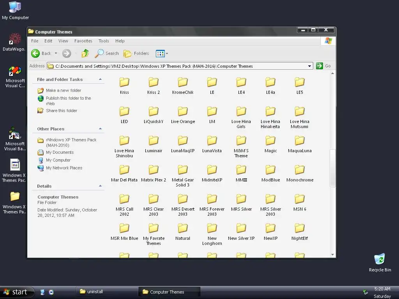Screen dimensions: 399x299
Task: Select the New Longhorn folder
Action: [212, 234]
